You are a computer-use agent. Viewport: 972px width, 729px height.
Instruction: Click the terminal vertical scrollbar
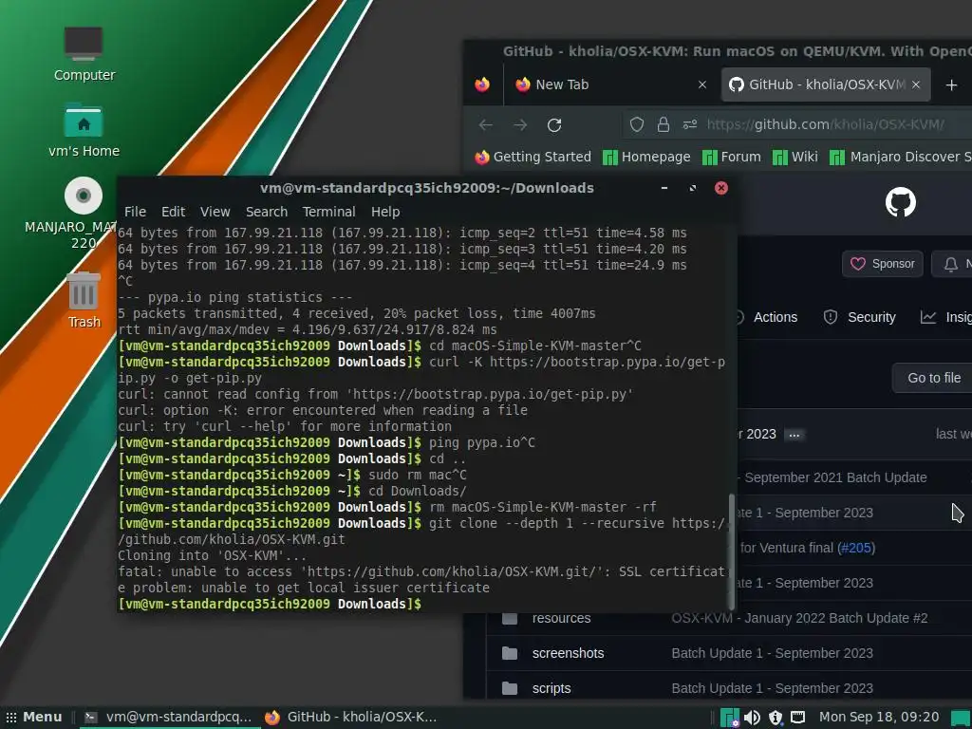(x=732, y=552)
